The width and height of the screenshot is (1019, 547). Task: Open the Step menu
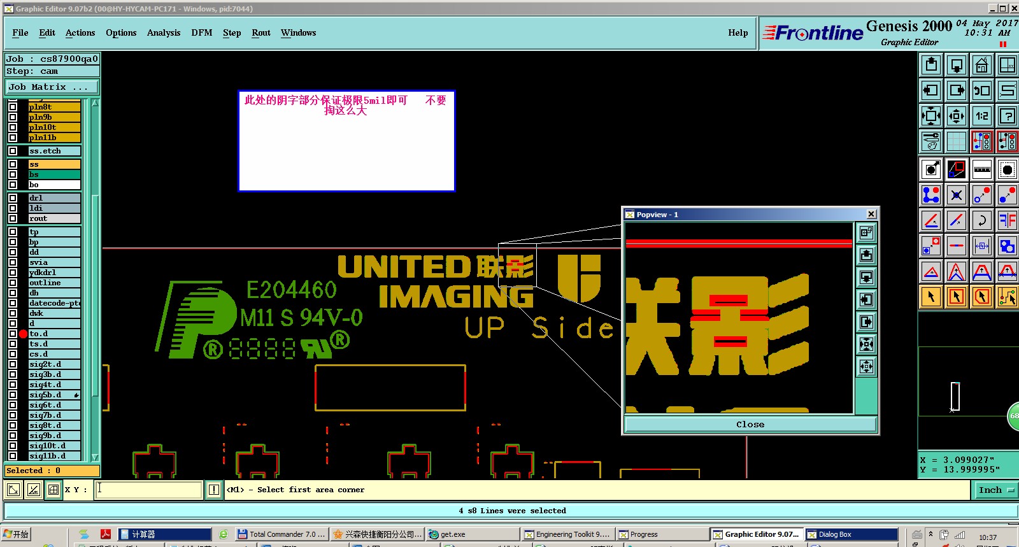pyautogui.click(x=232, y=32)
